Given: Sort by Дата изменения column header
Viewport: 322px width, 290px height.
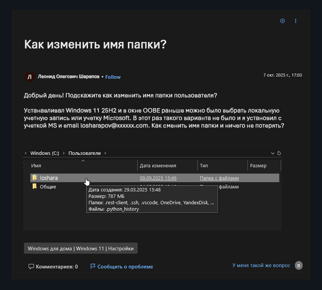Looking at the screenshot, I should pos(158,166).
